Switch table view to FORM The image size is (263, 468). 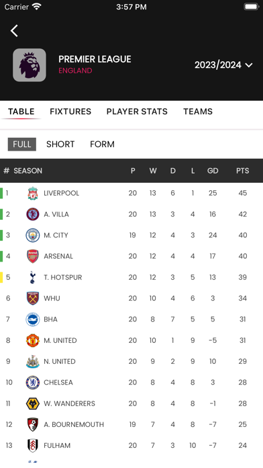coord(102,144)
